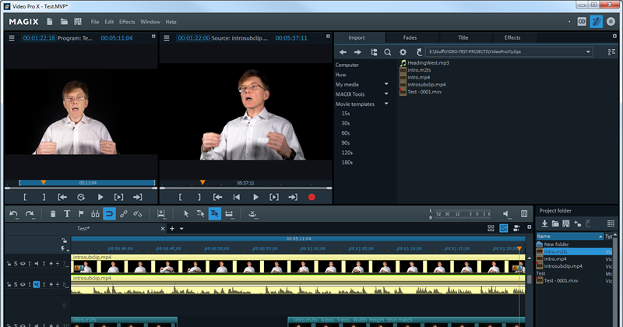The width and height of the screenshot is (623, 327).
Task: Select the 30s movie template
Action: coord(347,123)
